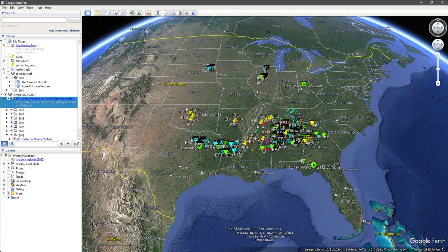Image resolution: width=448 pixels, height=252 pixels.
Task: Enable the 3D Buildings layer checkbox
Action: [x=9, y=181]
